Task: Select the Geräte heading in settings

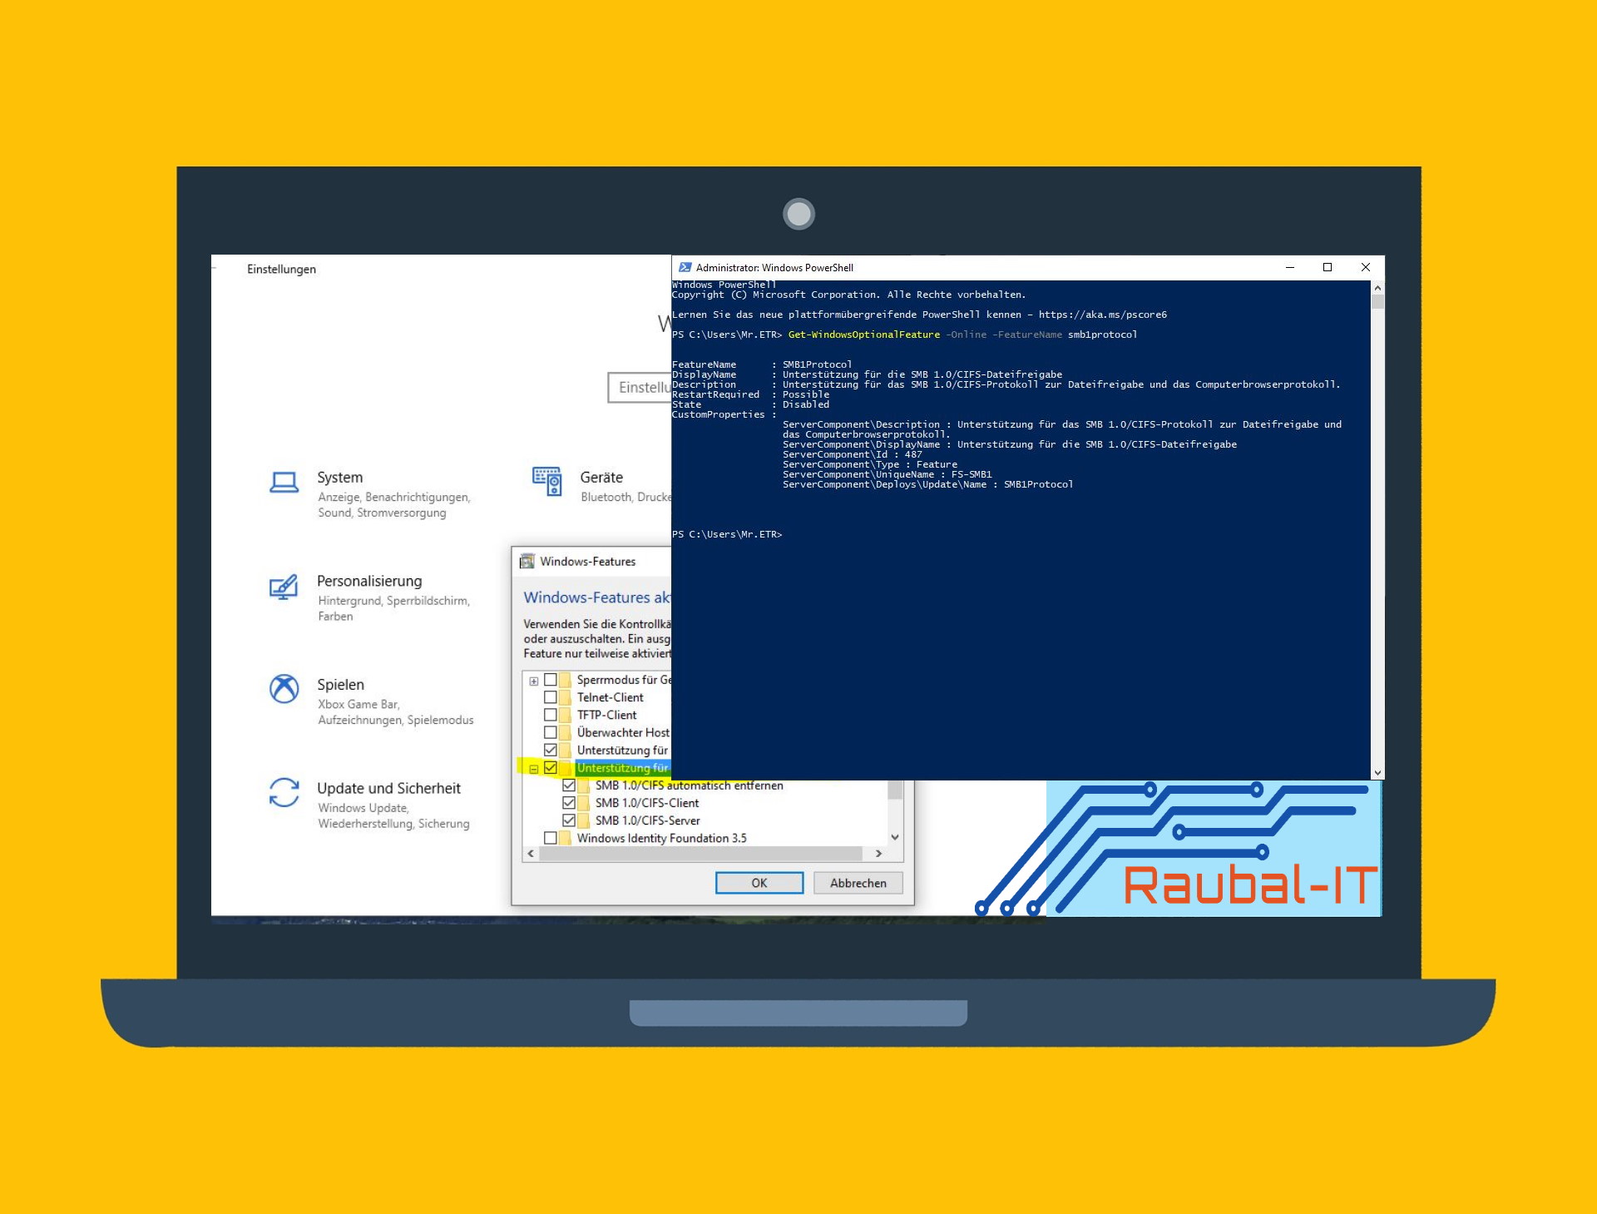Action: tap(601, 478)
